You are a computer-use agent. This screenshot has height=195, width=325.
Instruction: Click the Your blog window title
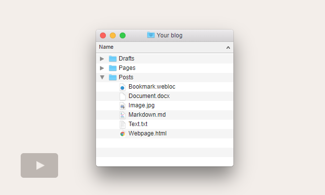pos(169,35)
